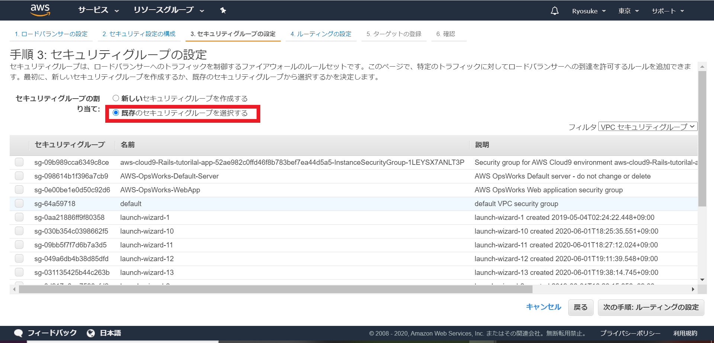This screenshot has width=714, height=343.
Task: Expand the サービス menu
Action: pos(99,10)
